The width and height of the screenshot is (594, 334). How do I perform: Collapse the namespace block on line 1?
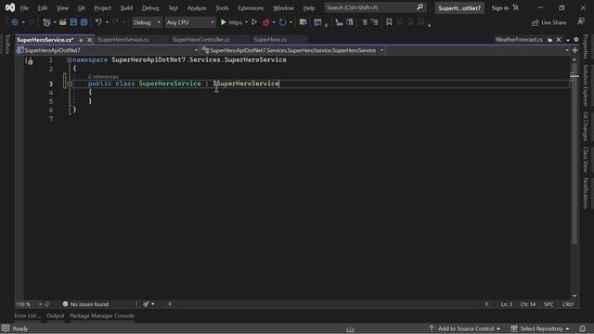pyautogui.click(x=70, y=59)
